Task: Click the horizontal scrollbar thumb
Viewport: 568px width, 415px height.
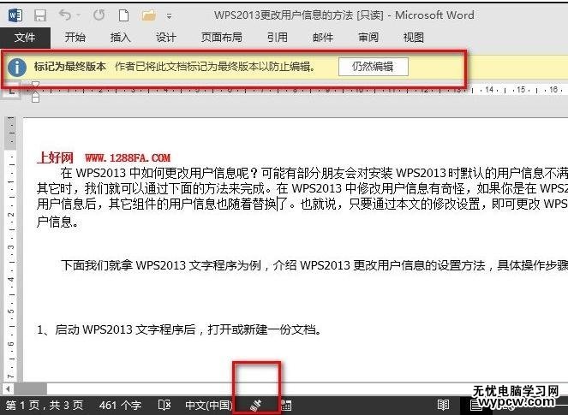Action: coord(31,389)
